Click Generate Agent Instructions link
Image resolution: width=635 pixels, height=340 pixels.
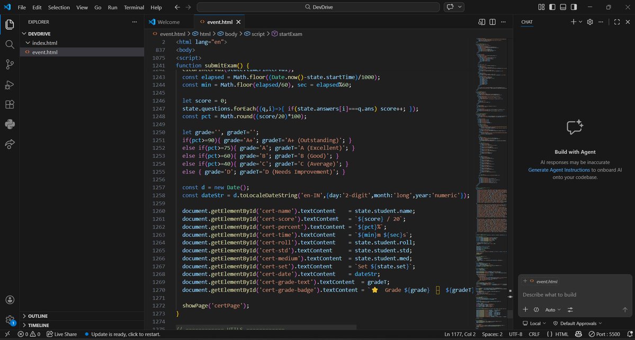point(558,170)
